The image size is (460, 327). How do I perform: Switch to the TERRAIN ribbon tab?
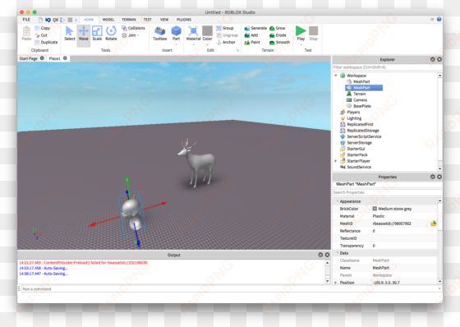coord(129,20)
